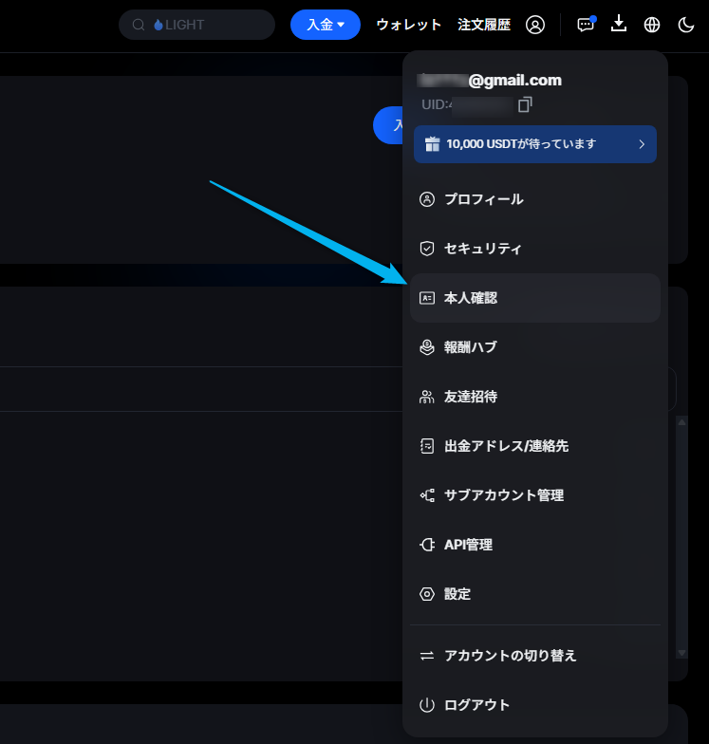Click the @gmail.com email text
This screenshot has height=744, width=709.
tap(514, 80)
